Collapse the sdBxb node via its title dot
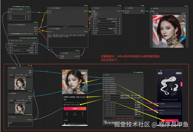Viewport: 193px width, 132px height. (104, 75)
